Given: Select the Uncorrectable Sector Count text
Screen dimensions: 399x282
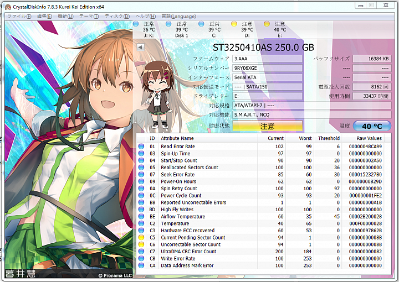Looking at the screenshot, I should coord(191,244).
